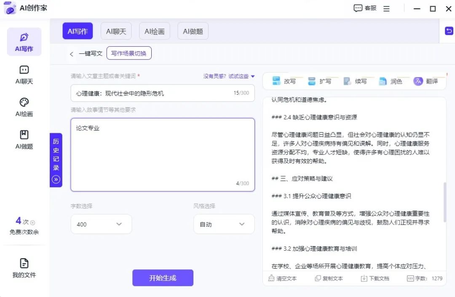The image size is (455, 297).
Task: Open the hamburger menu in title bar
Action: tap(386, 9)
